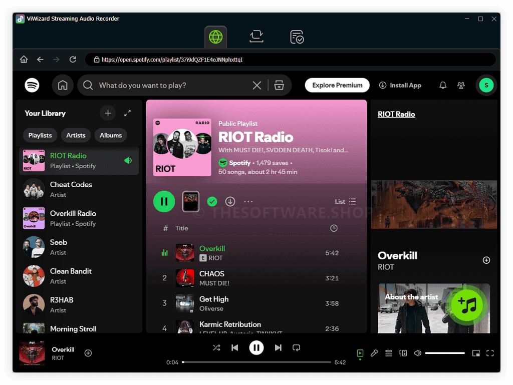Filter library by Albums
Screen dimensions: 513x385
111,135
